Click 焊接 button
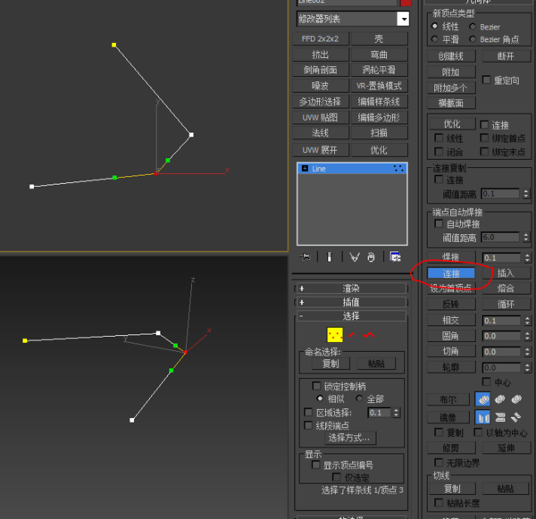This screenshot has height=519, width=536. point(451,257)
